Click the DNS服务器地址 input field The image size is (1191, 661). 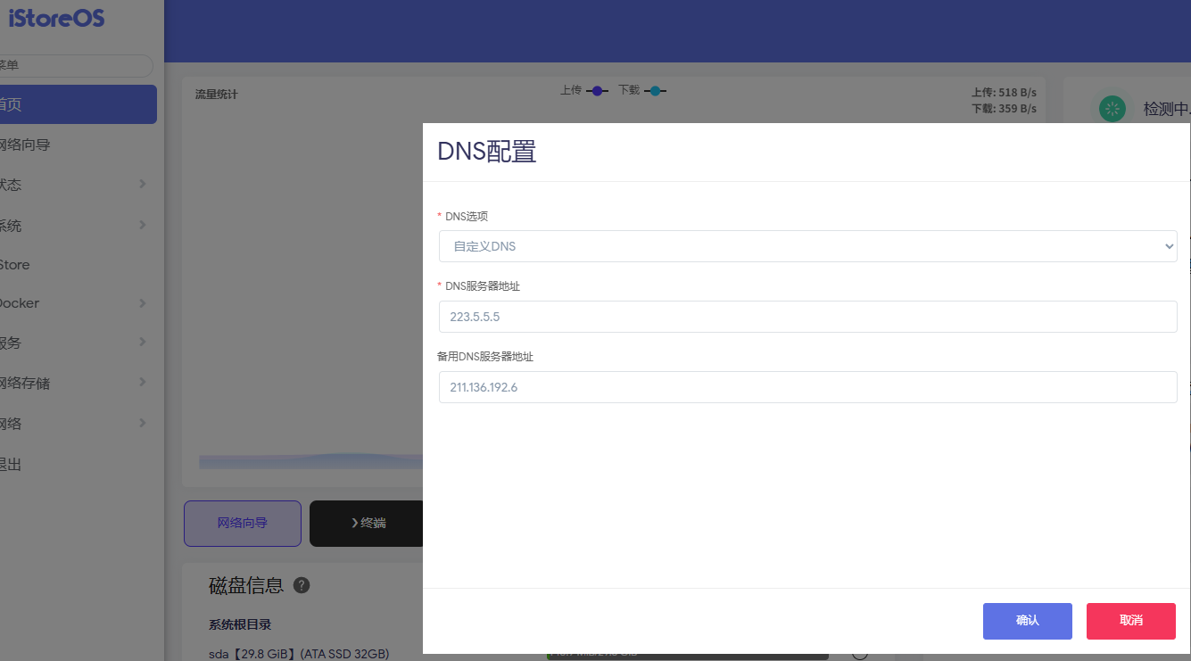pyautogui.click(x=807, y=317)
